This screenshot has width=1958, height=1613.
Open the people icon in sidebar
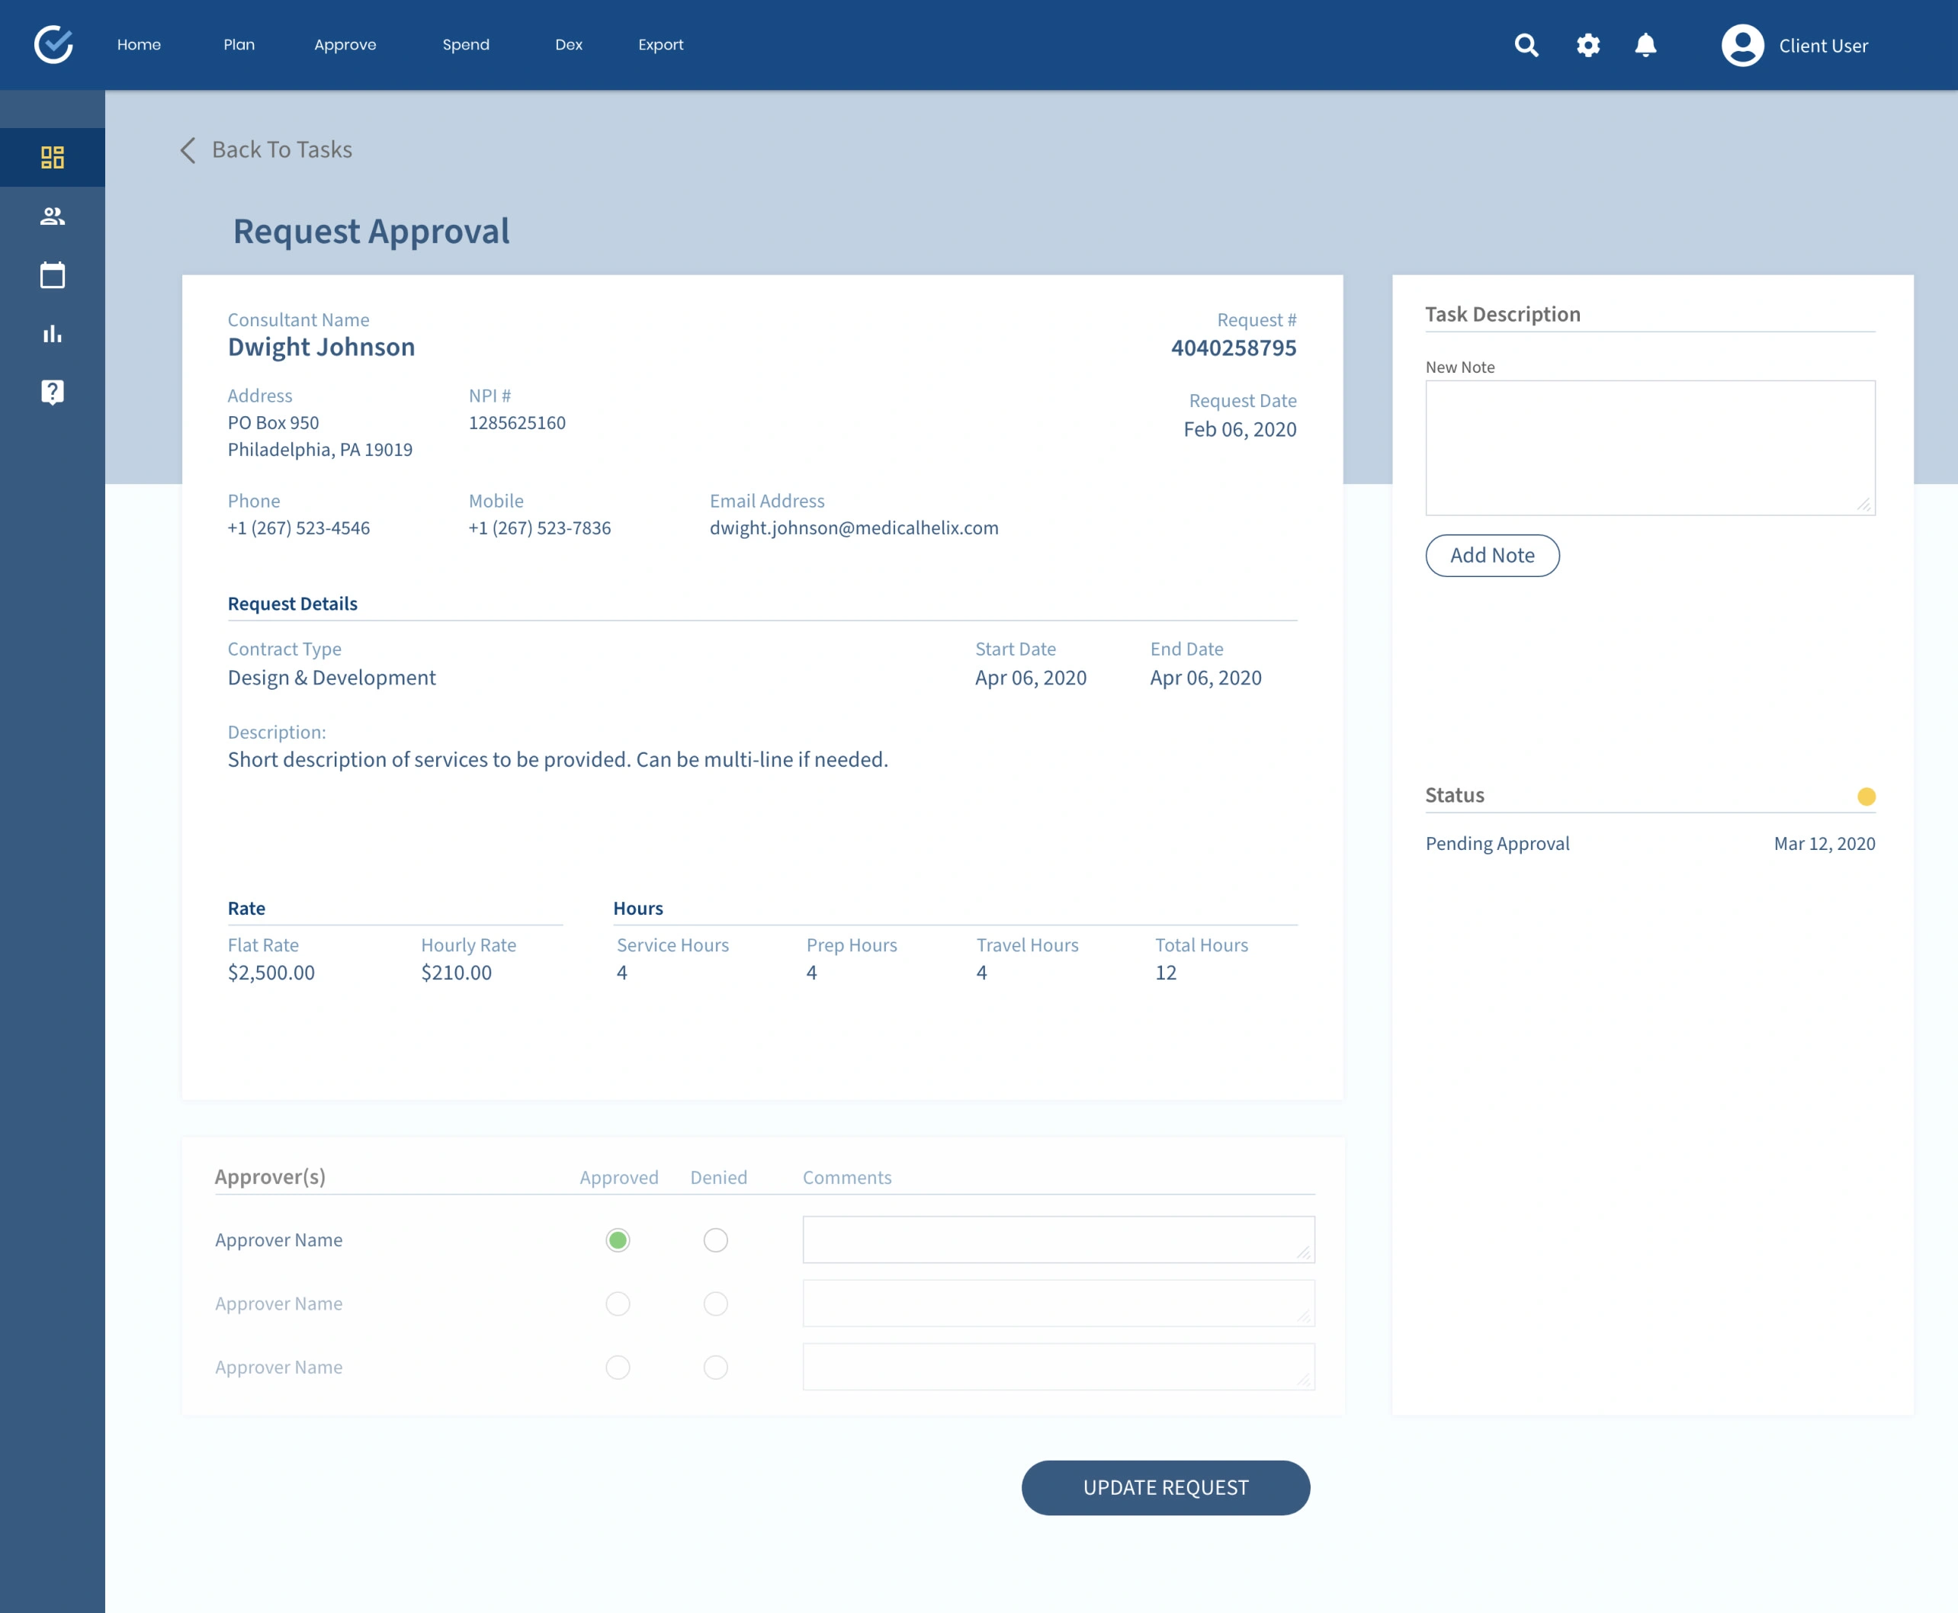[53, 216]
